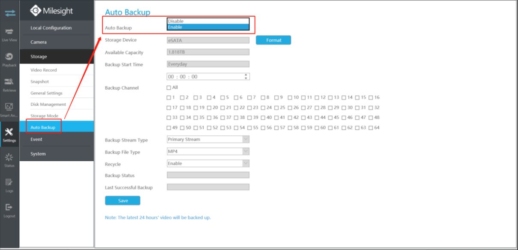Image resolution: width=518 pixels, height=250 pixels.
Task: Open Local Configuration menu
Action: point(57,28)
